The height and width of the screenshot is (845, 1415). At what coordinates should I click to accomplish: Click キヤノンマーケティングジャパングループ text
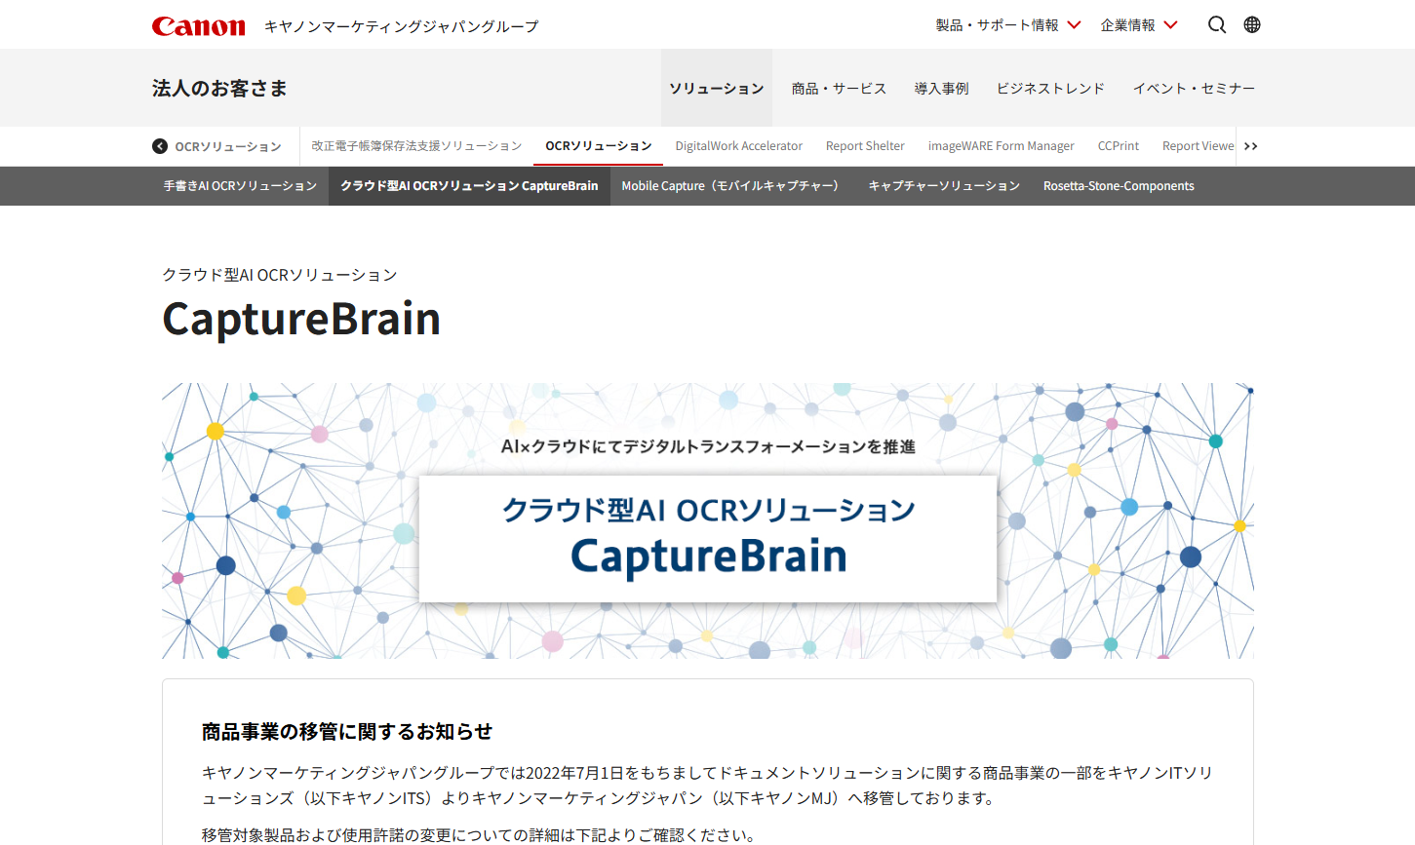click(401, 26)
